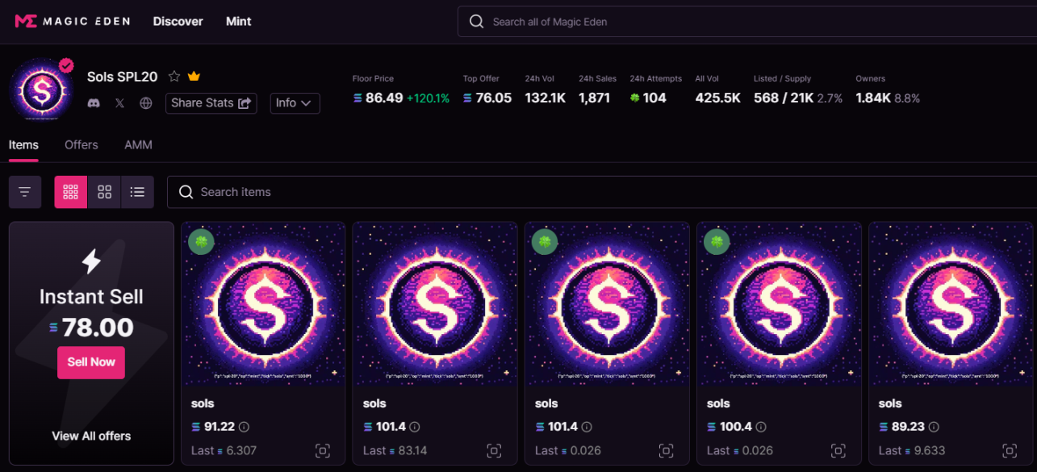
Task: Switch to list view
Action: [x=137, y=192]
